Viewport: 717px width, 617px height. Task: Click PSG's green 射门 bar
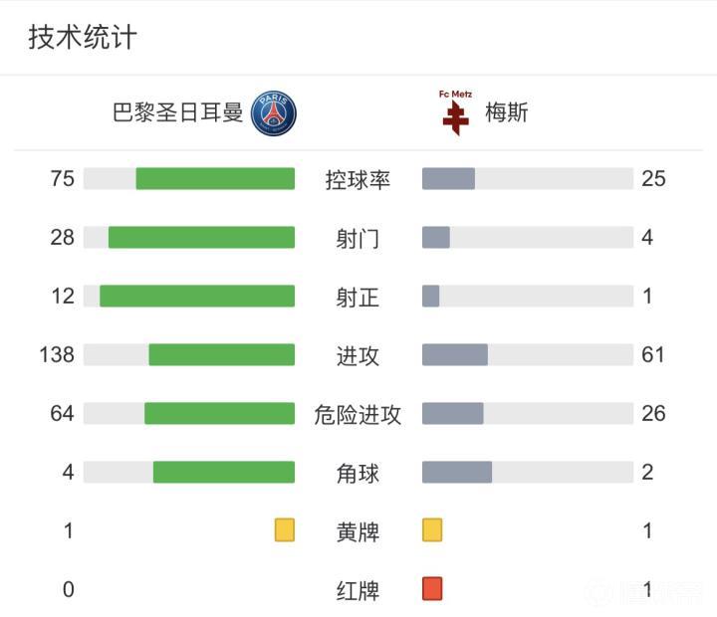click(201, 238)
